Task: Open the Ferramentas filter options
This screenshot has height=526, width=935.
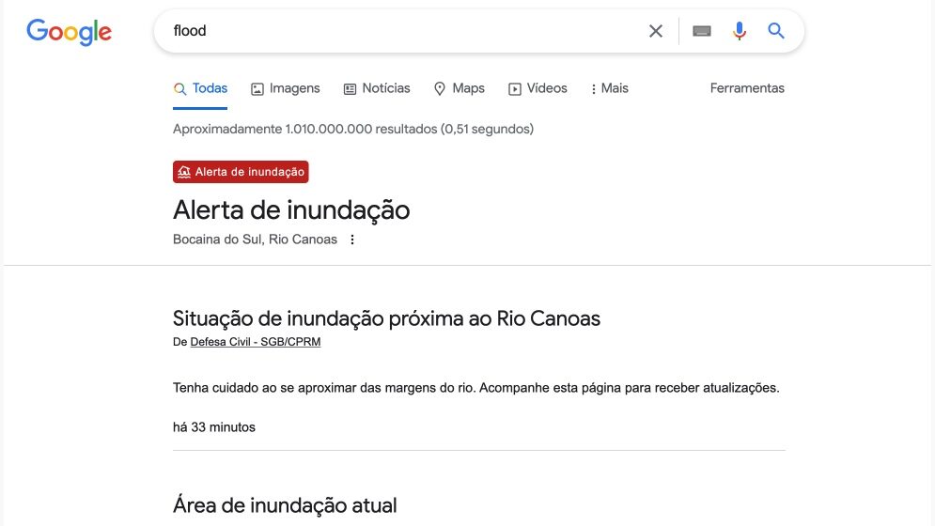Action: click(x=747, y=88)
